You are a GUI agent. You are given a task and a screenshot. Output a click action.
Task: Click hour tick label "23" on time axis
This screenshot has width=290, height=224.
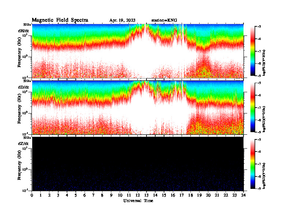tap(235, 195)
